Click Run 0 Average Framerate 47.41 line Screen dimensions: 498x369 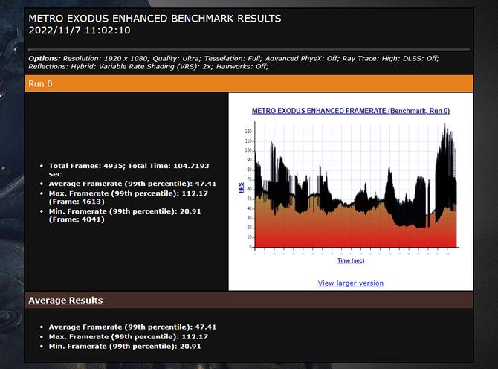132,184
